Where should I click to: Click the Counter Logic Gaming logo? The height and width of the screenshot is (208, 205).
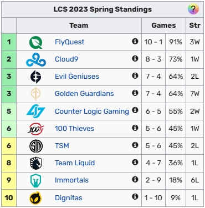point(36,111)
